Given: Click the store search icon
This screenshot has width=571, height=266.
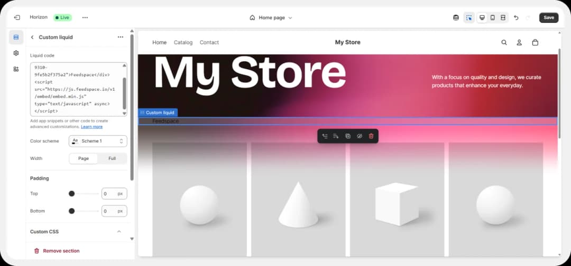Looking at the screenshot, I should pos(504,43).
